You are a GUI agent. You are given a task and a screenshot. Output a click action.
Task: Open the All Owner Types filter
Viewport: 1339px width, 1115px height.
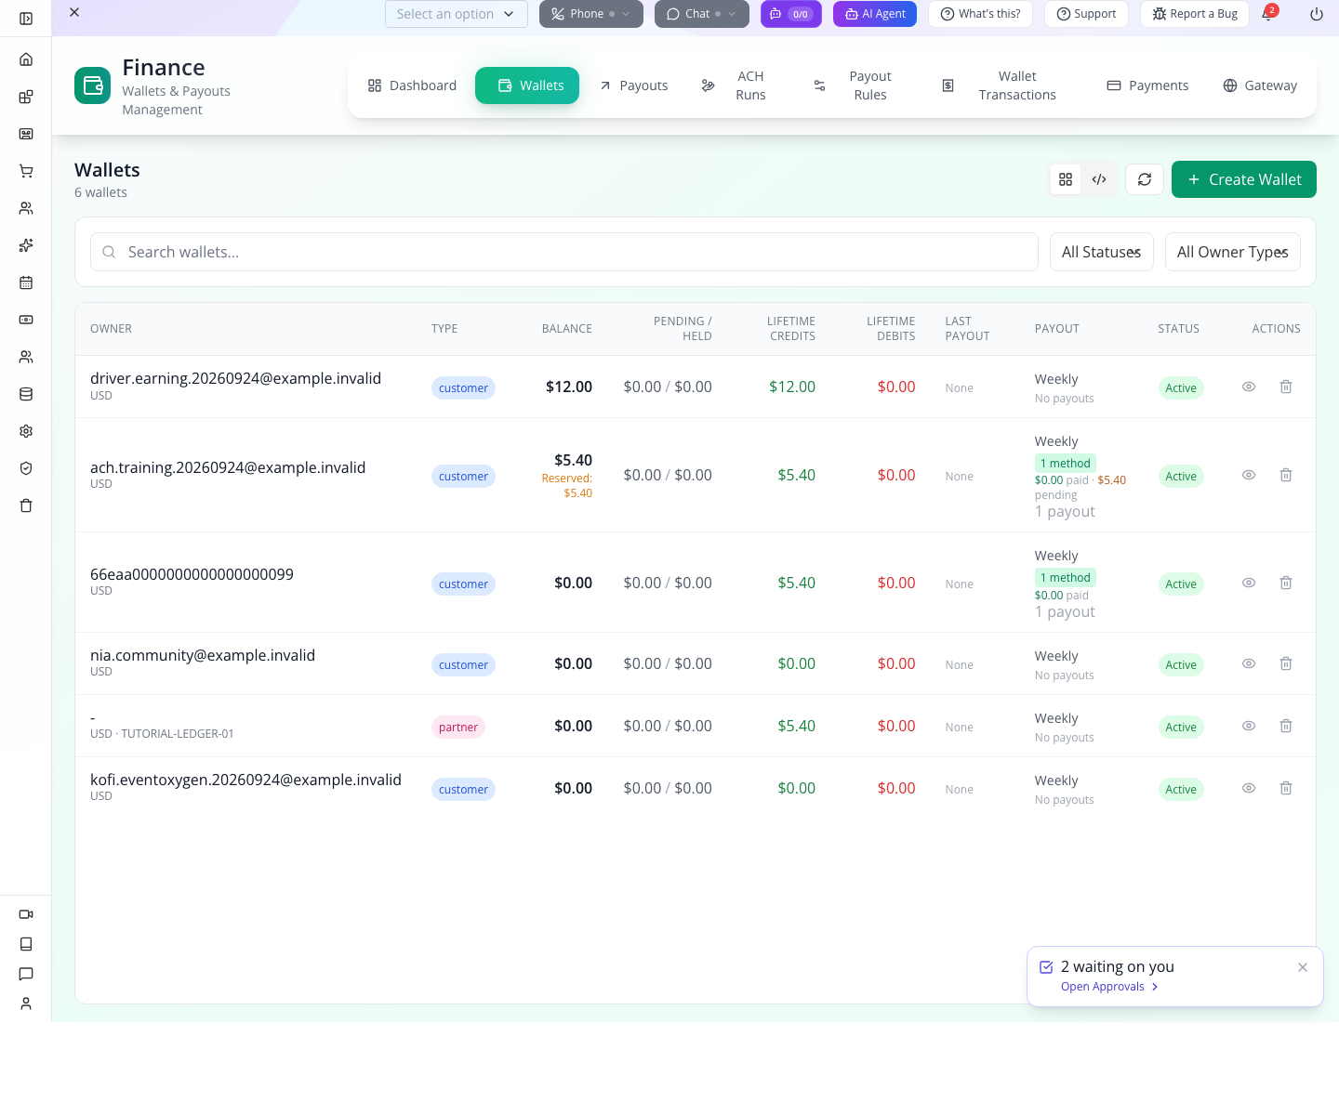[1233, 252]
